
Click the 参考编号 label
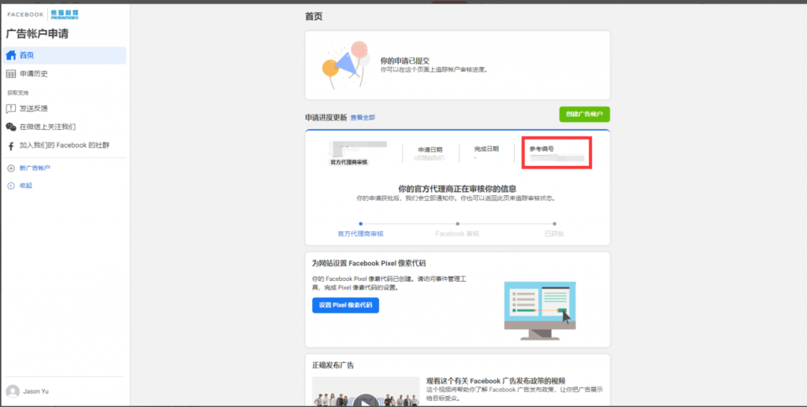[x=542, y=149]
